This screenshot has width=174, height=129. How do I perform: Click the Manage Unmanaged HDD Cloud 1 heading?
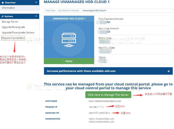coord(77,2)
